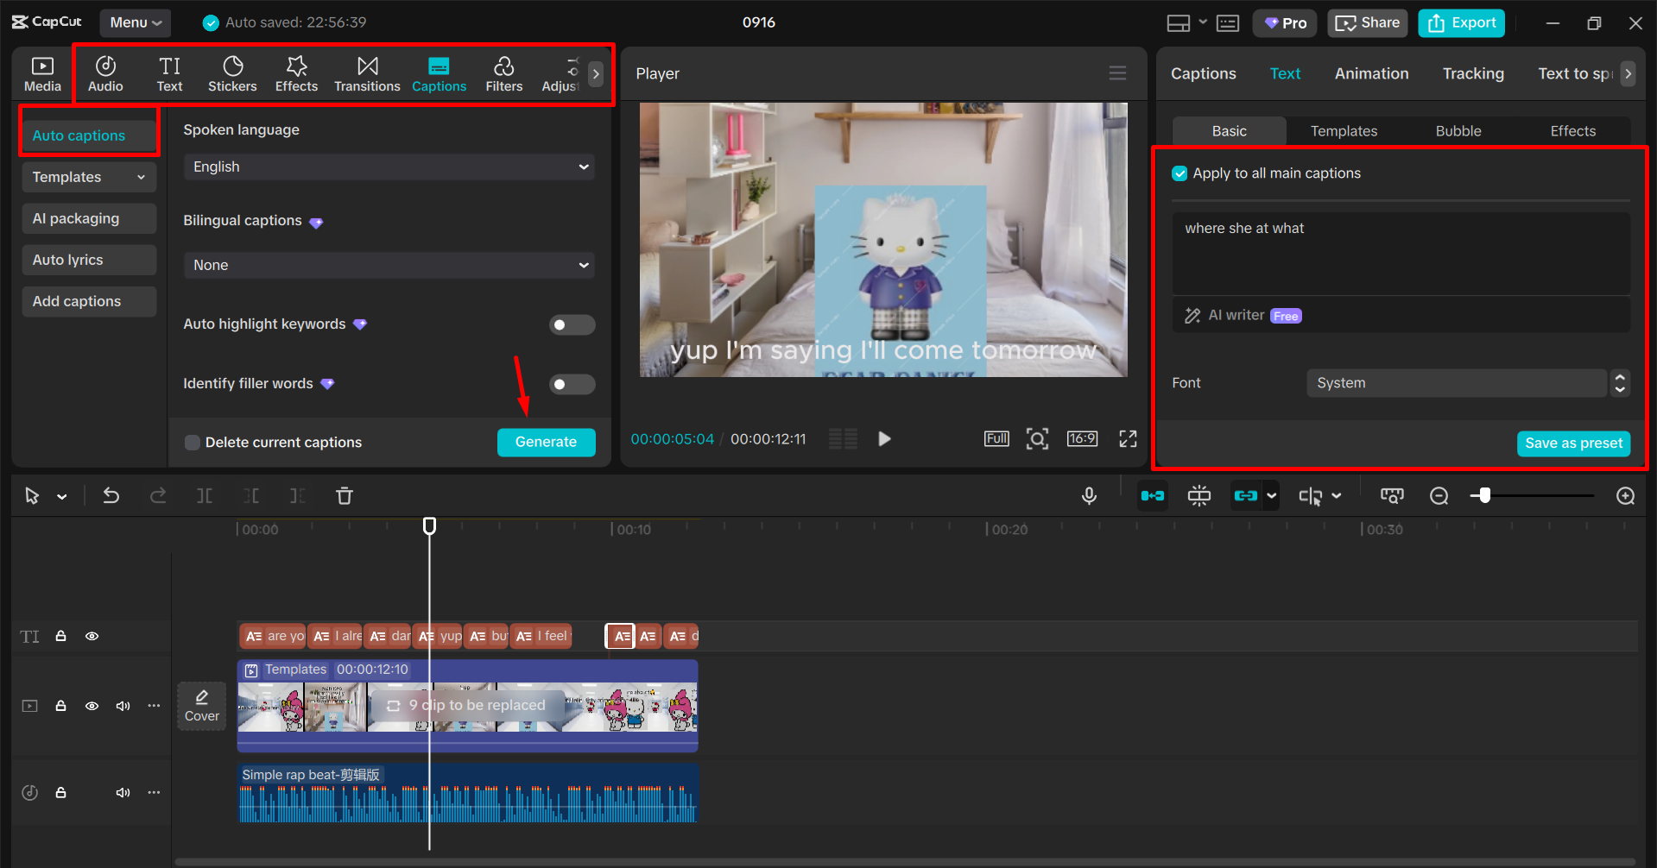Toggle Auto highlight keywords switch
This screenshot has height=868, width=1657.
pyautogui.click(x=572, y=324)
